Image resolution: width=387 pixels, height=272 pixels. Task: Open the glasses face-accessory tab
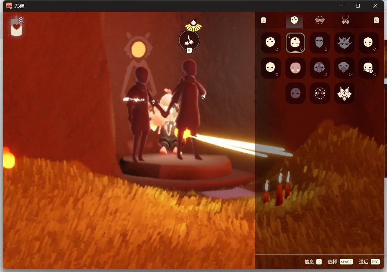(320, 20)
